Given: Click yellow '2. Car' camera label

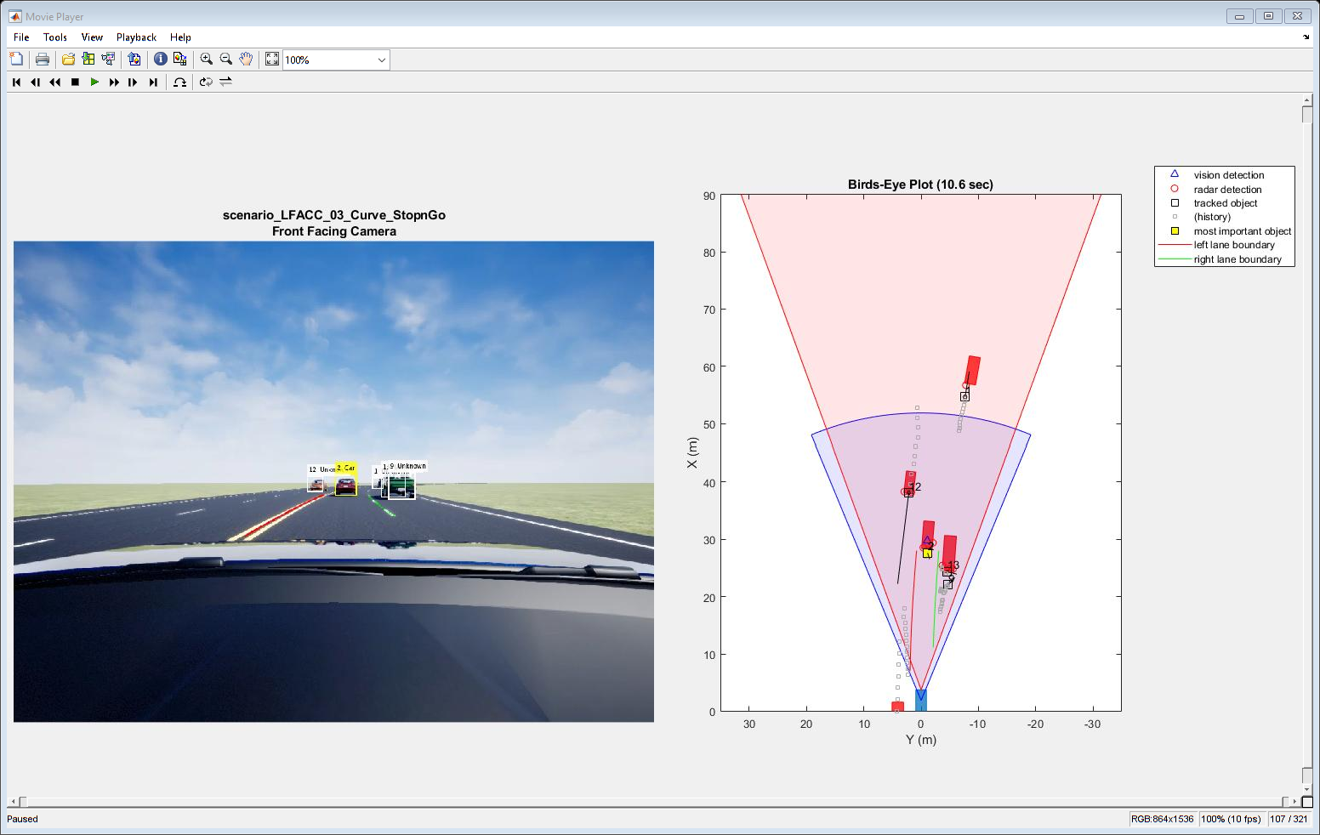Looking at the screenshot, I should point(345,468).
